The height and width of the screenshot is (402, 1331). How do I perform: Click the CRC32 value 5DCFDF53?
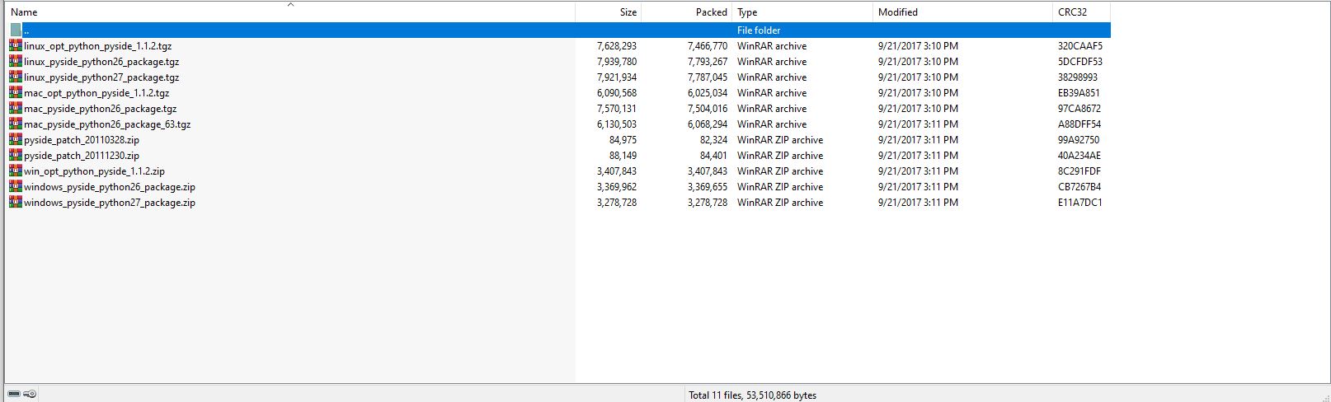tap(1080, 62)
